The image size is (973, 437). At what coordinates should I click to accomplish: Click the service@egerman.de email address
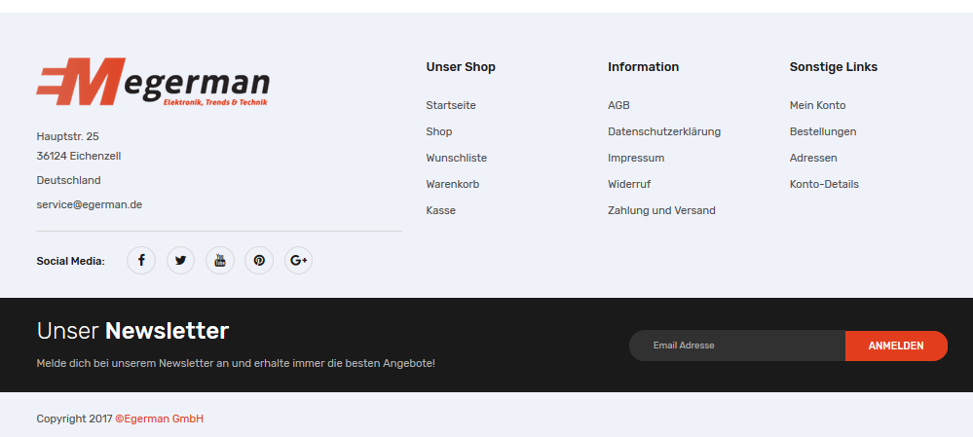tap(90, 204)
